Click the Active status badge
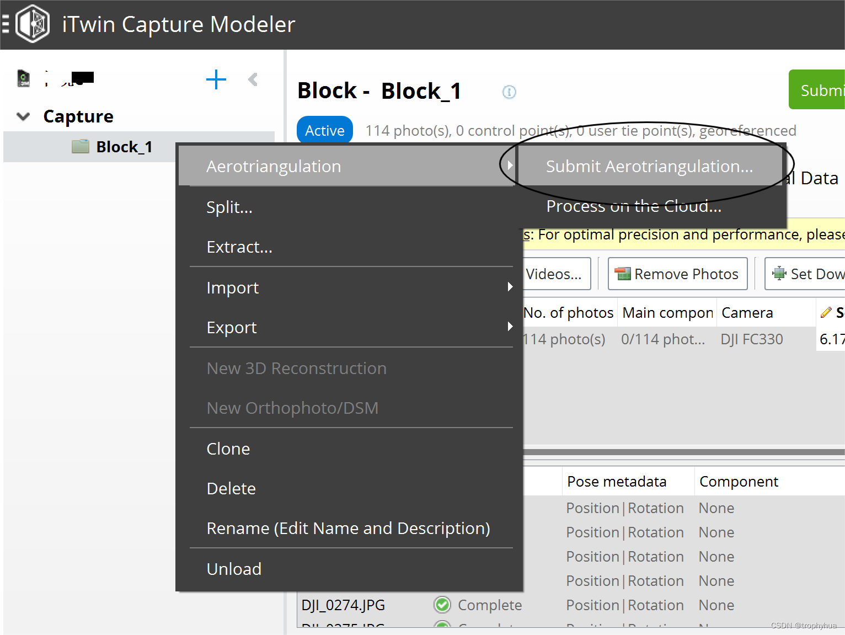This screenshot has height=635, width=845. (325, 130)
